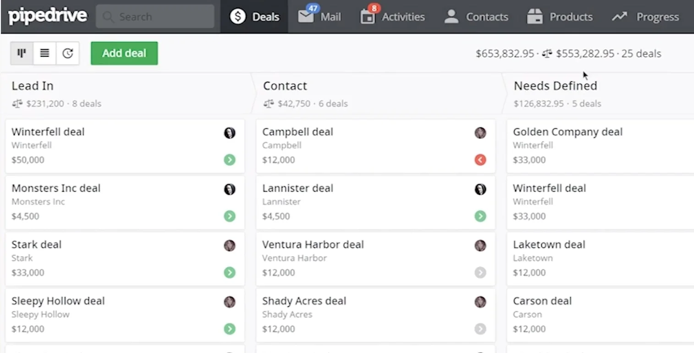Open the Ventura Harbor deal
The image size is (694, 353).
point(375,259)
